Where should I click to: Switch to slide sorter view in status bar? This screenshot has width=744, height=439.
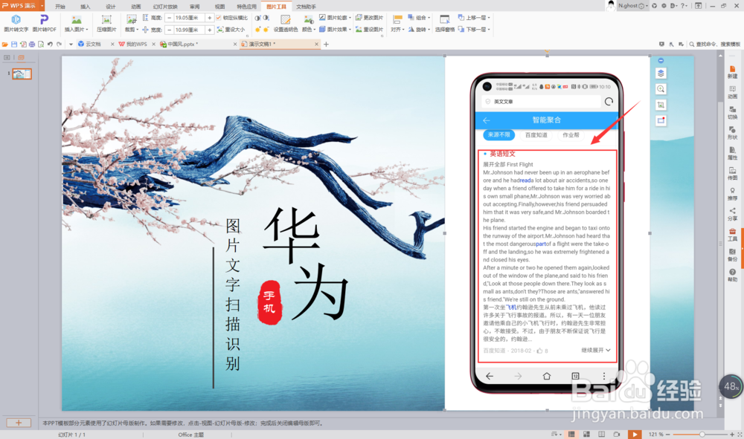(x=586, y=434)
